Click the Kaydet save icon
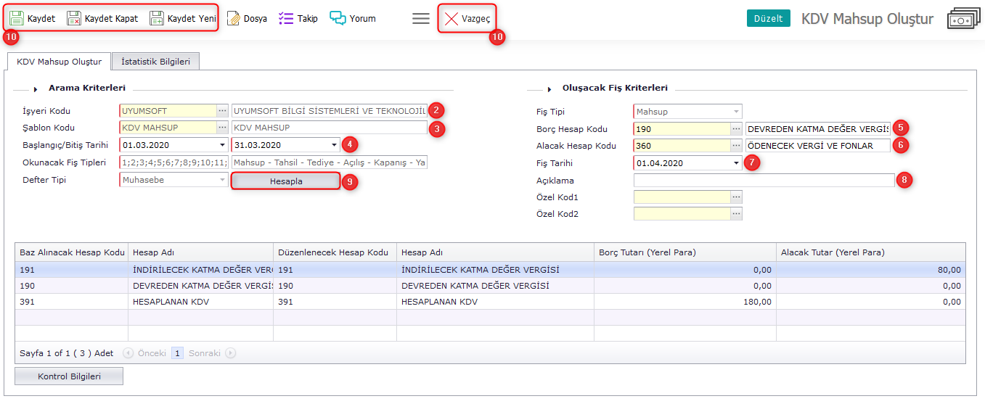985x404 pixels. coord(17,18)
